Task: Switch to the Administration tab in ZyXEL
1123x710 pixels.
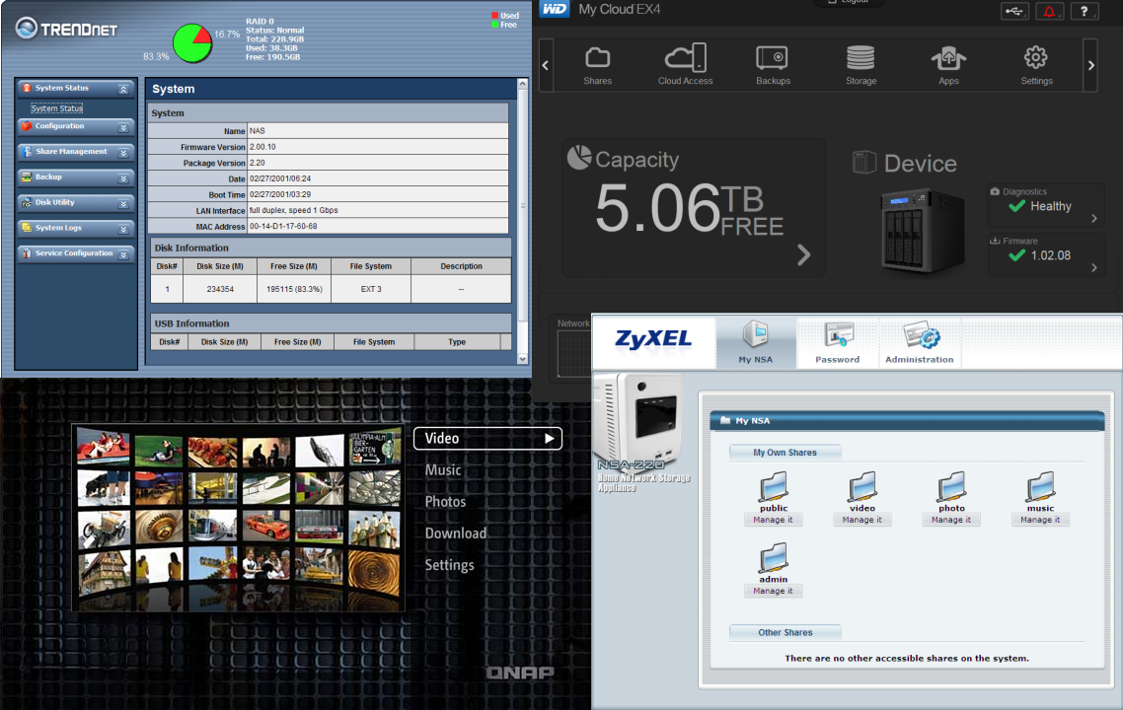Action: click(920, 343)
